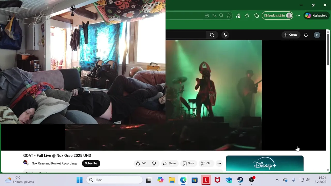
Task: Switch to Microsoft Edge on taskbar
Action: (183, 180)
